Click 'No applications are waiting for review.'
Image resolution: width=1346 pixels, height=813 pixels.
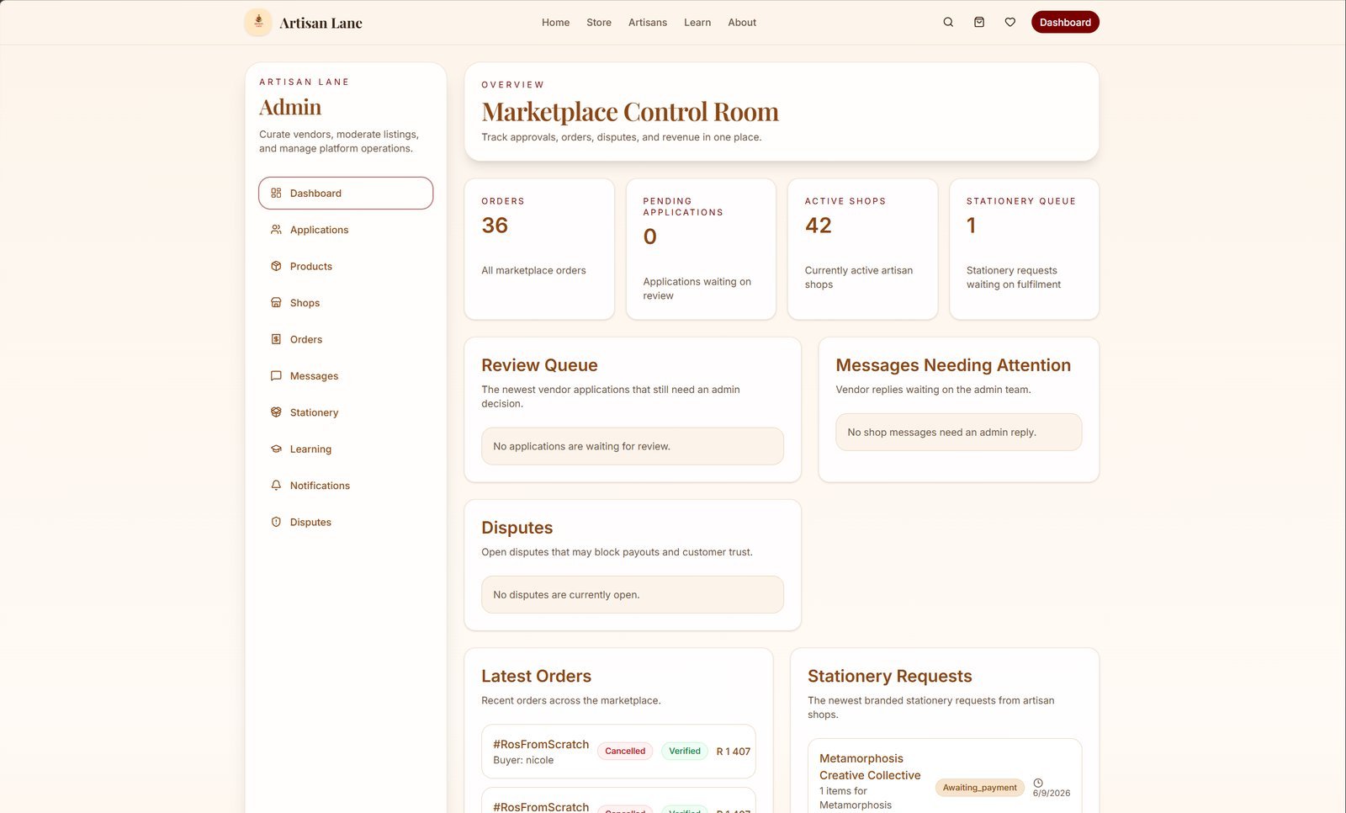581,446
